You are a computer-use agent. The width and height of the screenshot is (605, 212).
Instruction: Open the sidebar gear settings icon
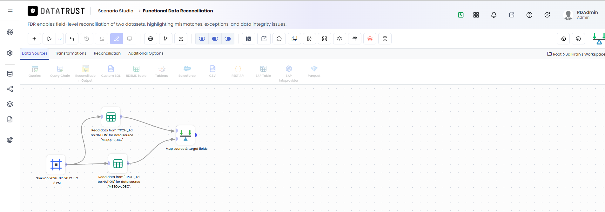tap(10, 53)
